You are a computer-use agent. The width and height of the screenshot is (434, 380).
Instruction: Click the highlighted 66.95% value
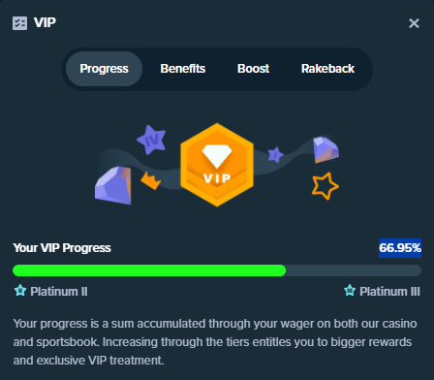tap(400, 248)
